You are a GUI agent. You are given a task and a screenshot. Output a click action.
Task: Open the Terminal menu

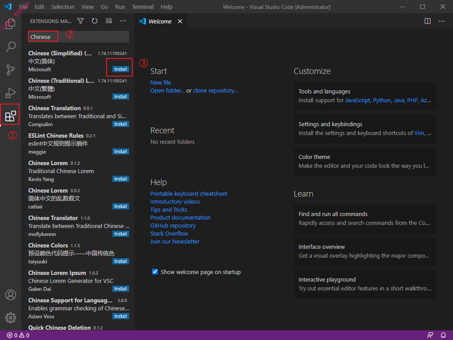pyautogui.click(x=143, y=7)
